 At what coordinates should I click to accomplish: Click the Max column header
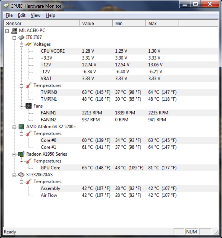162,24
